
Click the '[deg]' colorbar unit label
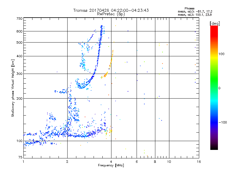pos(215,23)
